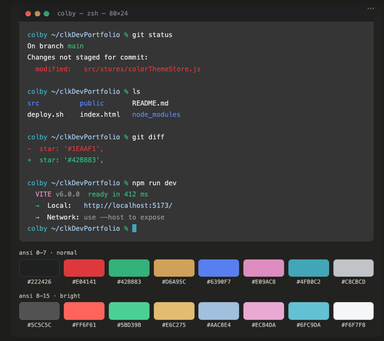This screenshot has height=341, width=384.
Task: Click the 'modified:' label
Action: pyautogui.click(x=53, y=69)
